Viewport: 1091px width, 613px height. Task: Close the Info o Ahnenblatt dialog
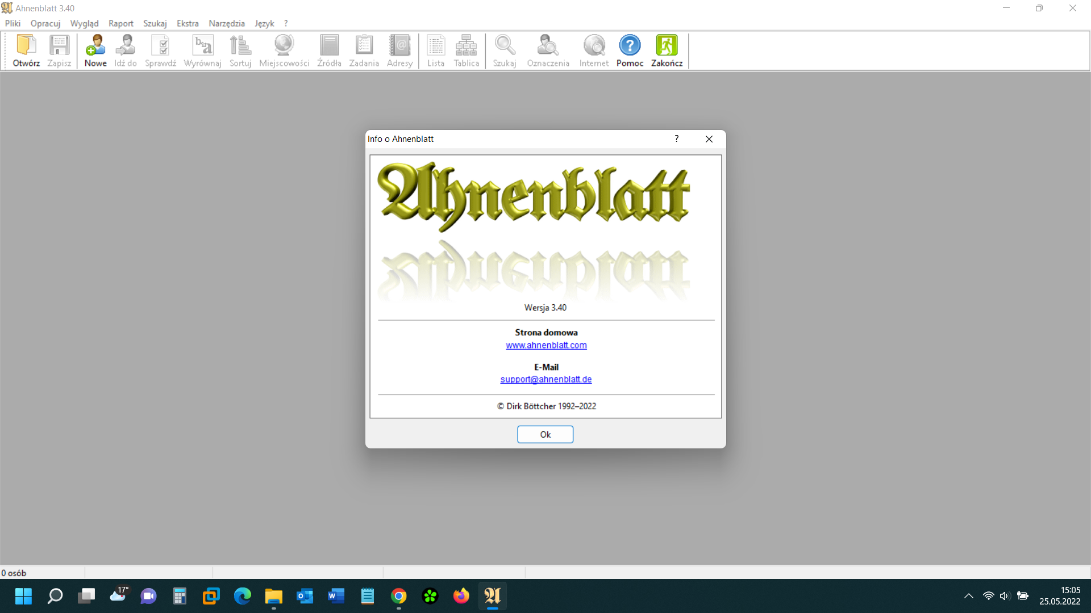709,139
